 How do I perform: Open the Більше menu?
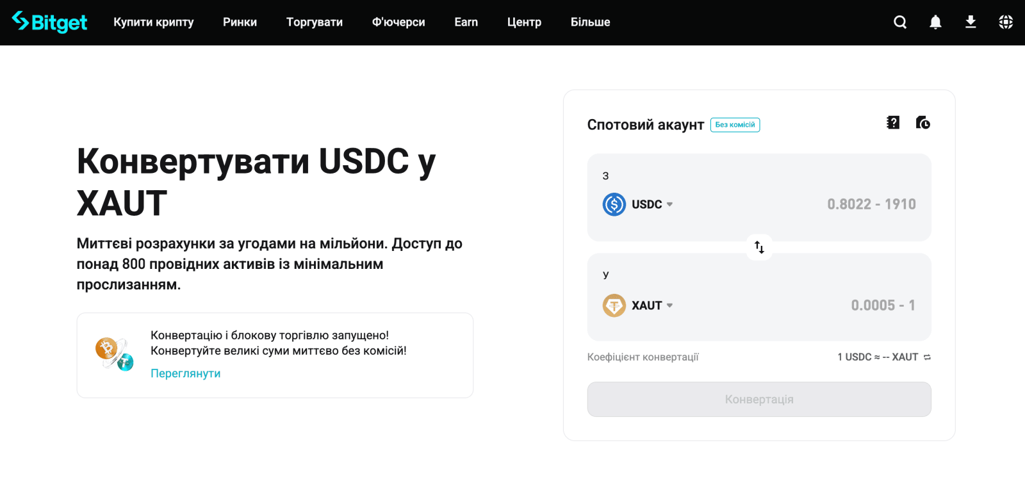click(590, 22)
